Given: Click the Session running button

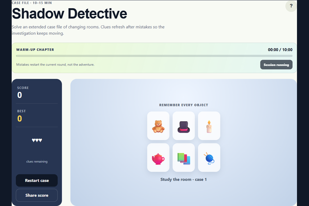Looking at the screenshot, I should tap(276, 65).
